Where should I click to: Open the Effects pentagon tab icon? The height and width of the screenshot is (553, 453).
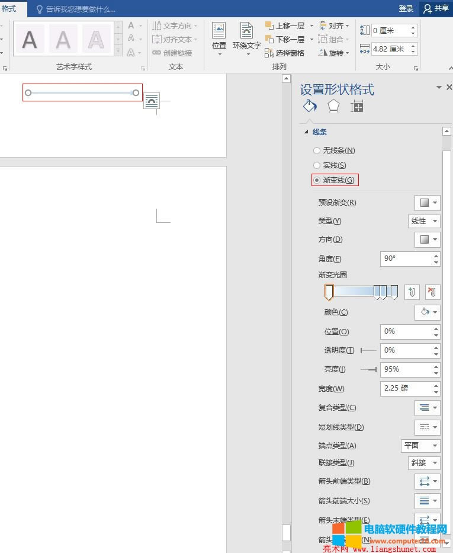point(333,106)
